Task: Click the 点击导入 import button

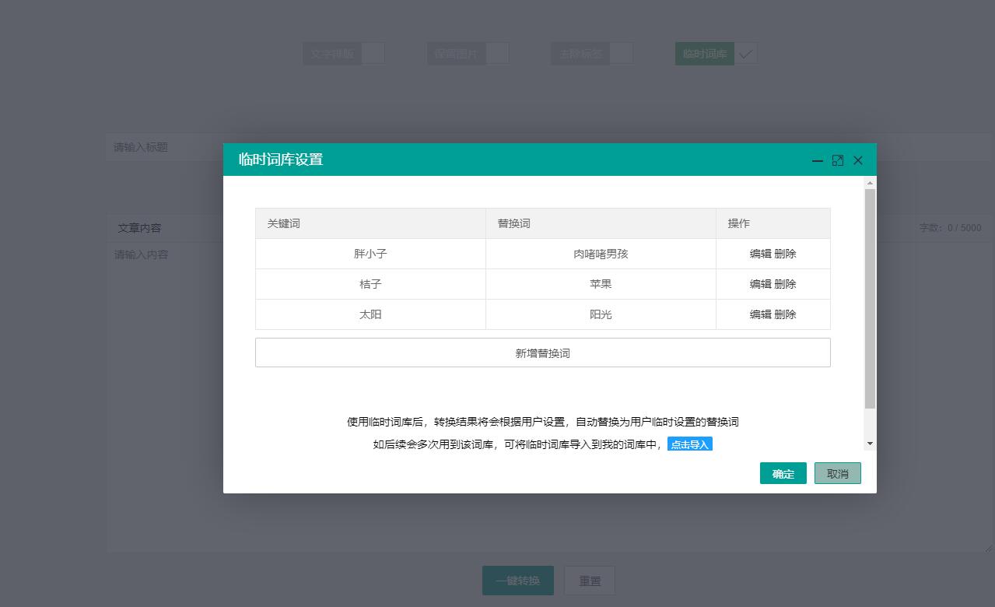Action: click(690, 444)
